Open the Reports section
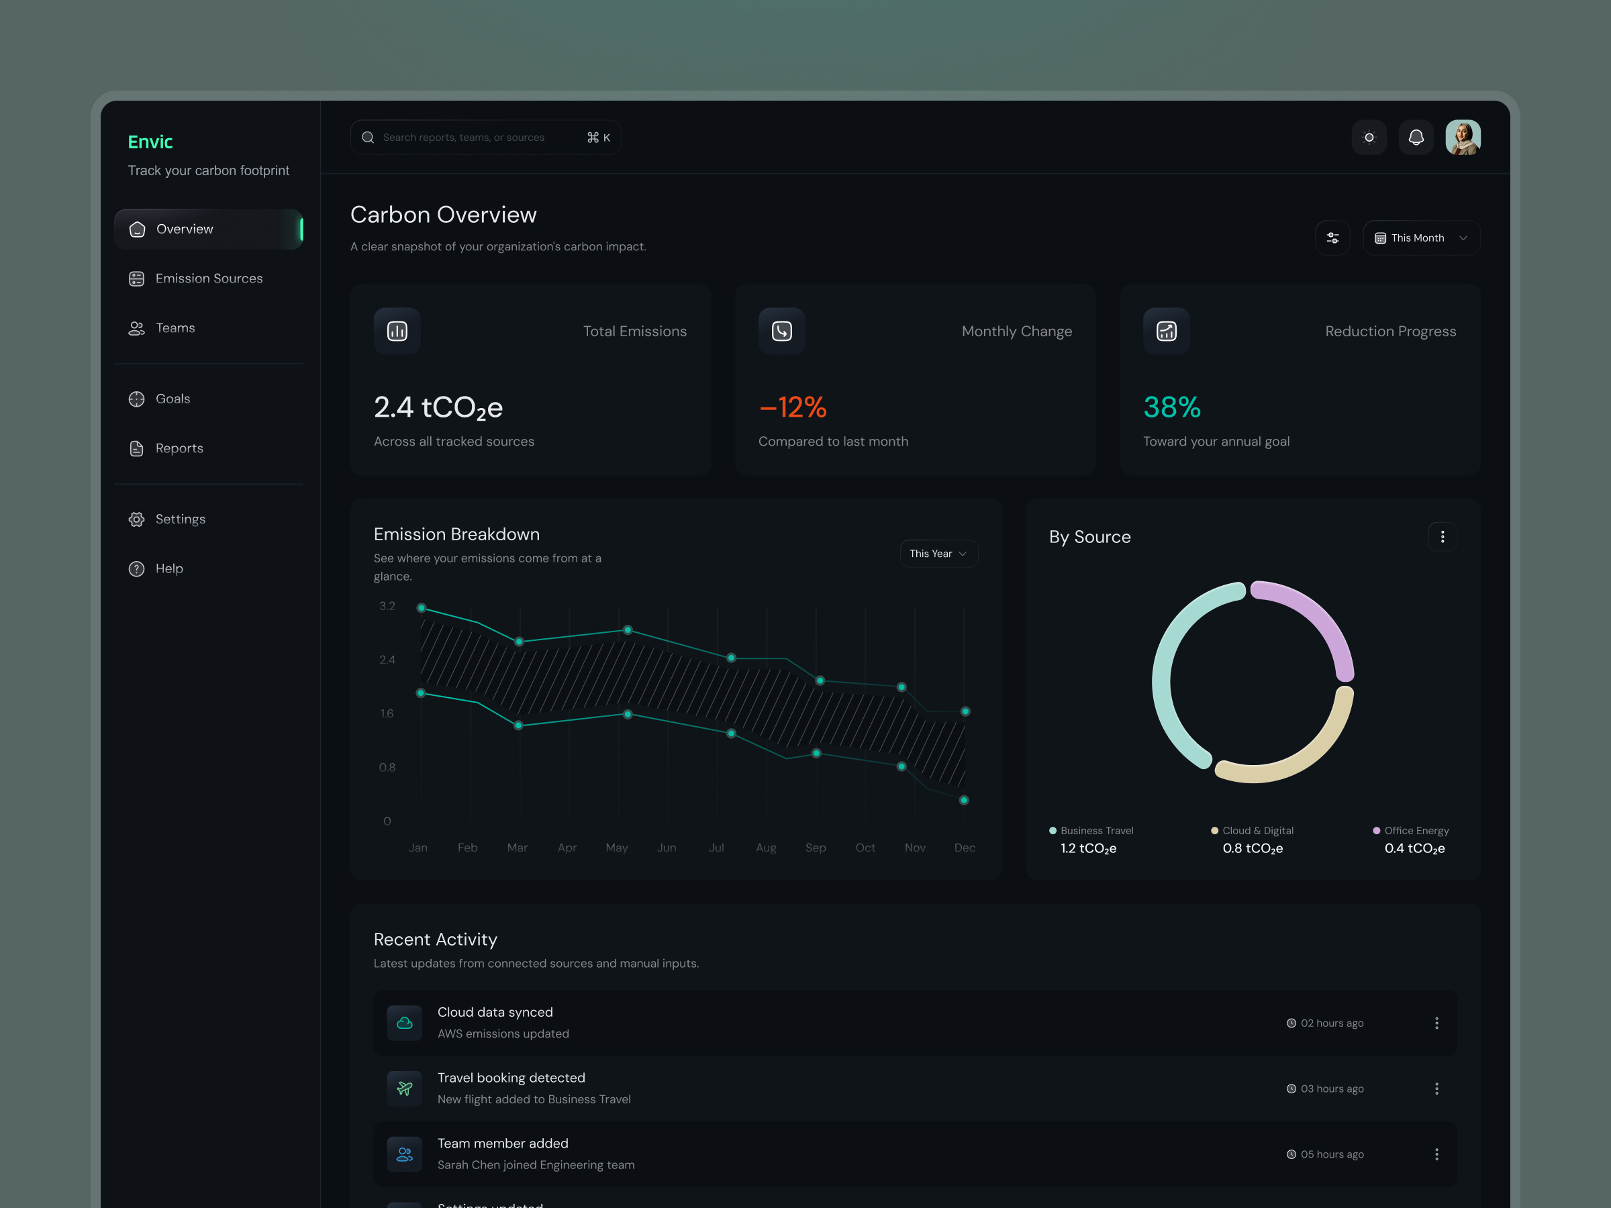This screenshot has height=1208, width=1611. coord(179,448)
